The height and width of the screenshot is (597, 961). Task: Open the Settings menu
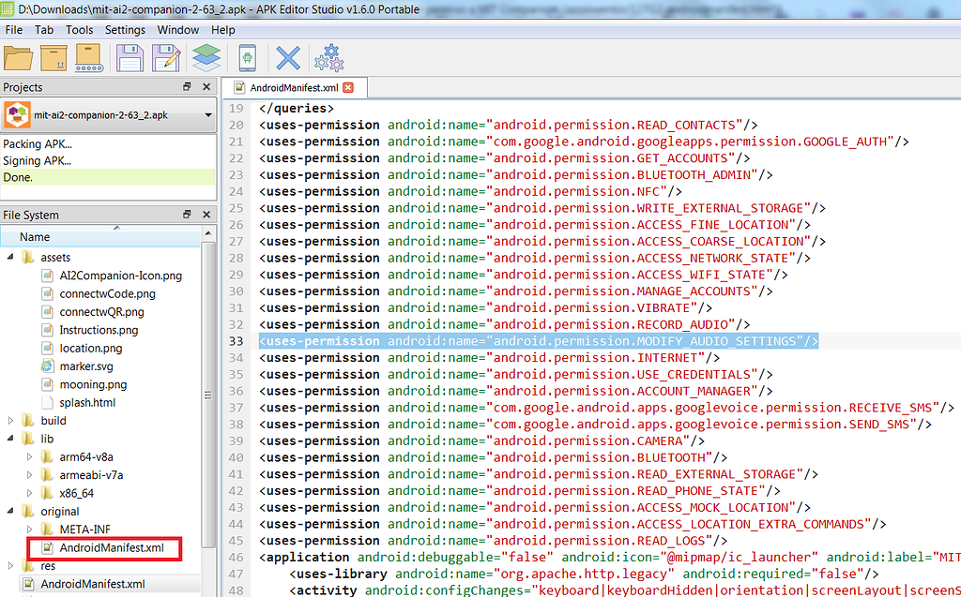click(x=125, y=29)
